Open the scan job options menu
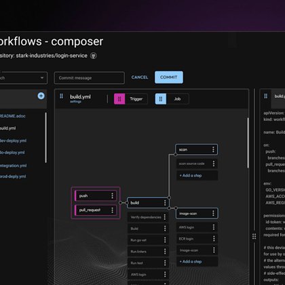Image resolution: width=285 pixels, height=285 pixels. pyautogui.click(x=213, y=149)
